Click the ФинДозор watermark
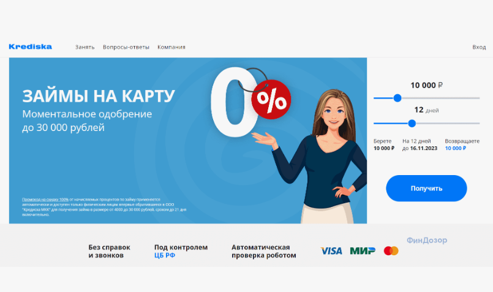This screenshot has width=493, height=292. [427, 240]
